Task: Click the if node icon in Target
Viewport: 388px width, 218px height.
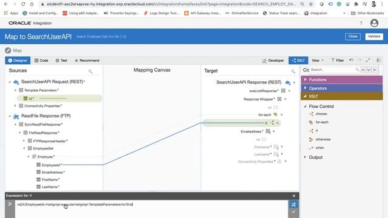Action: point(272,122)
